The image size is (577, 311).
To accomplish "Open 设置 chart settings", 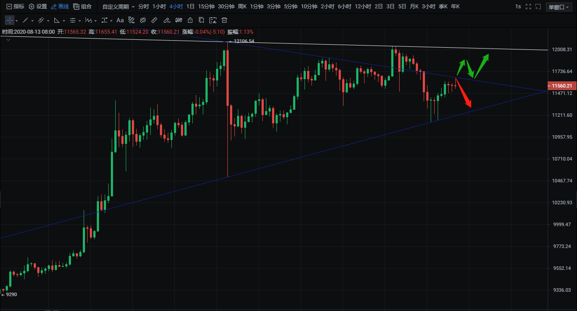I will click(38, 7).
